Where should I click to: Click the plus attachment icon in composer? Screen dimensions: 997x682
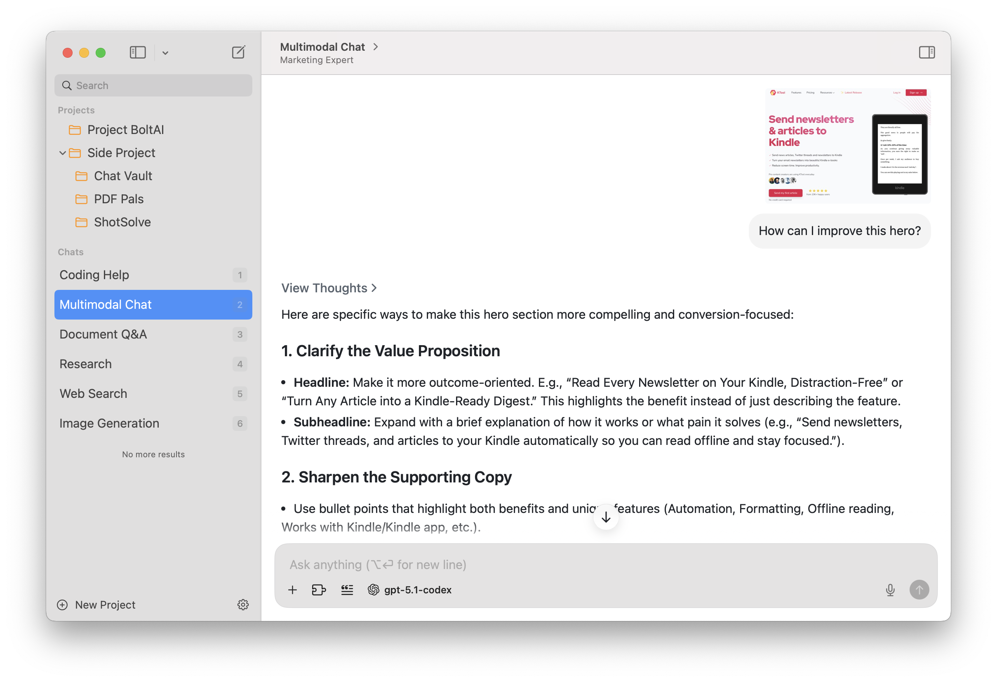[x=293, y=590]
